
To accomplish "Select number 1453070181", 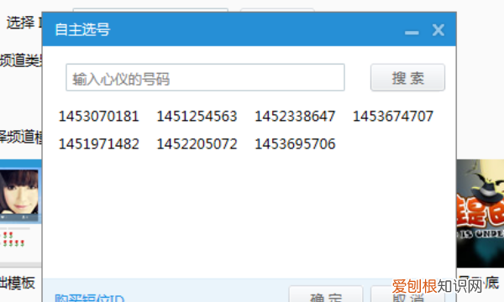I will tap(98, 116).
